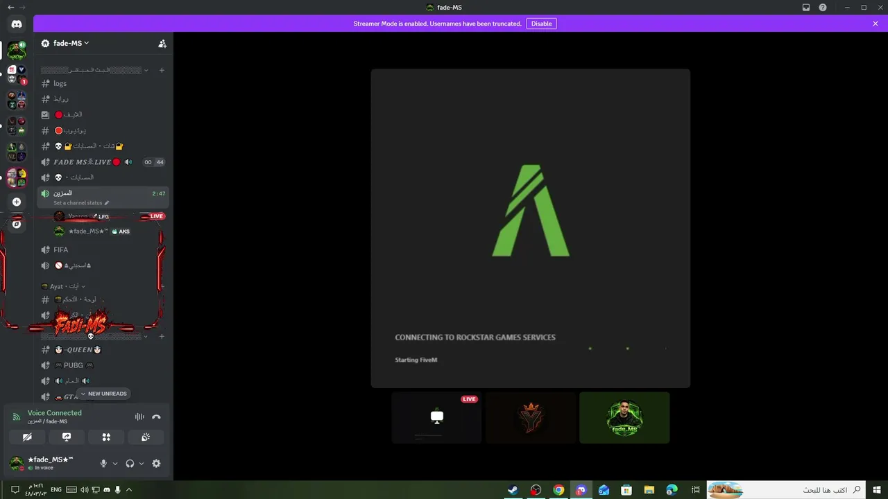Open the Discord inbox icon
The width and height of the screenshot is (888, 499).
pyautogui.click(x=806, y=8)
